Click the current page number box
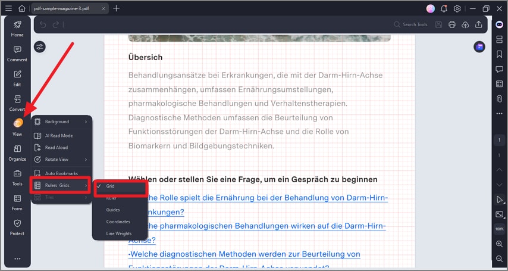508x271 pixels. tap(499, 140)
